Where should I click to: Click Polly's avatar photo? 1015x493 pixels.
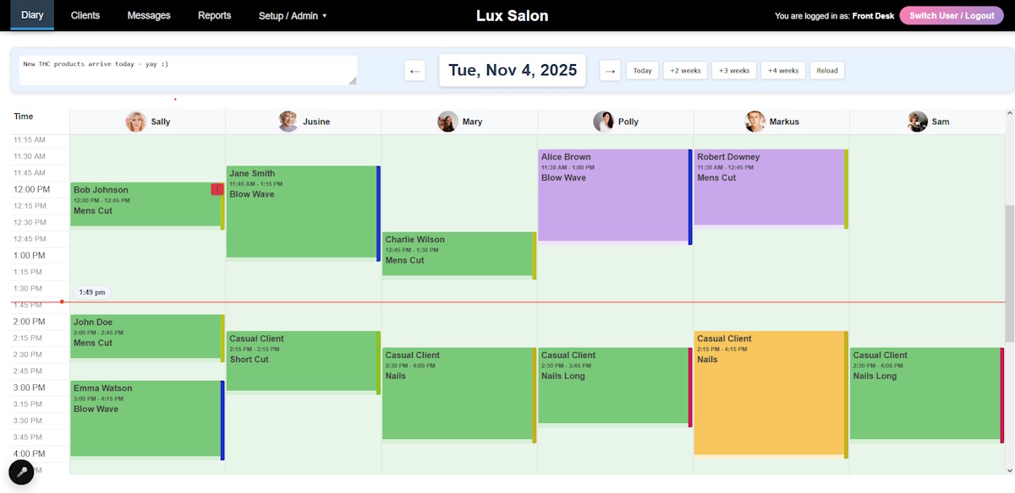603,122
